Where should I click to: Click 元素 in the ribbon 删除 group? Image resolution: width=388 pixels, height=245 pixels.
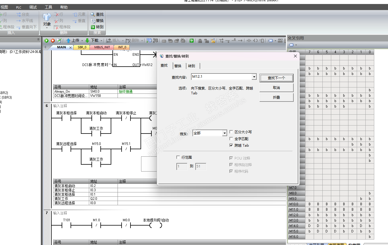pos(79,14)
